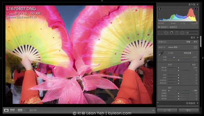Click the 鲜艳度 vibrance slider
This screenshot has height=116, width=204.
click(178, 96)
